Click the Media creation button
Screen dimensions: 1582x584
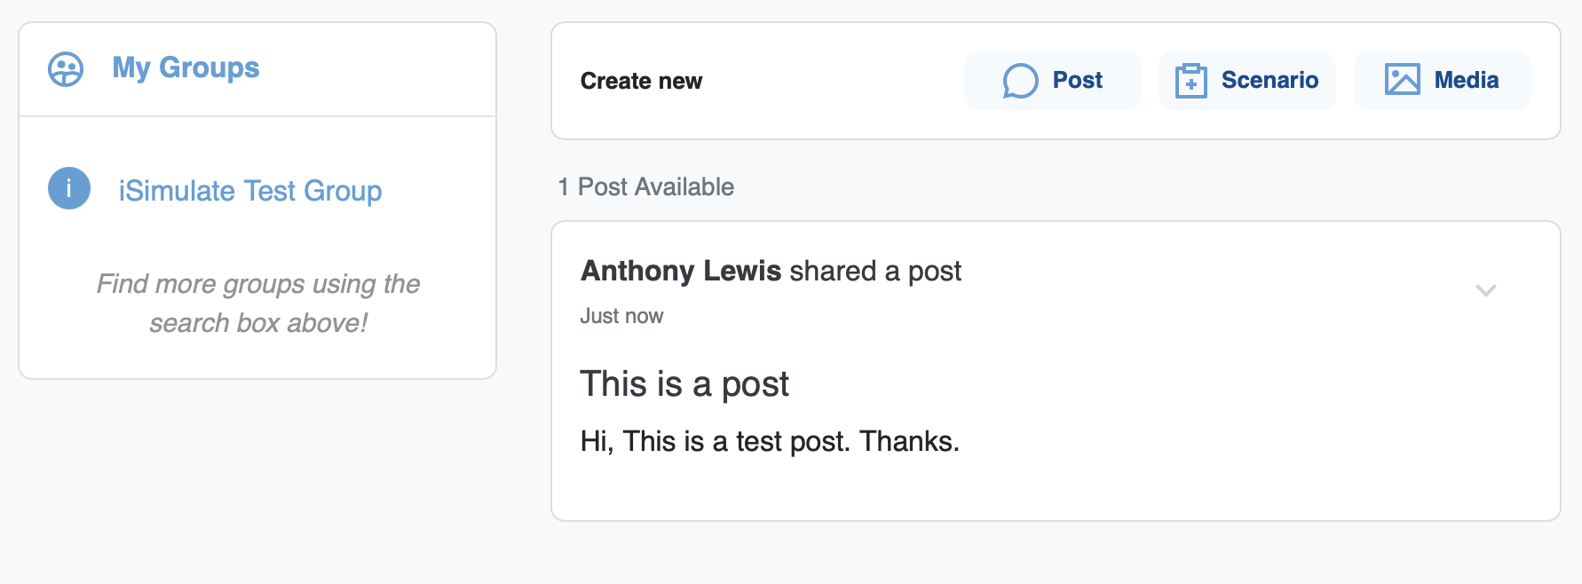(x=1441, y=80)
